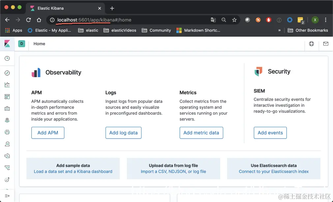Viewport: 333px width, 202px height.
Task: Open Uptime icon in sidebar
Action: click(7, 180)
